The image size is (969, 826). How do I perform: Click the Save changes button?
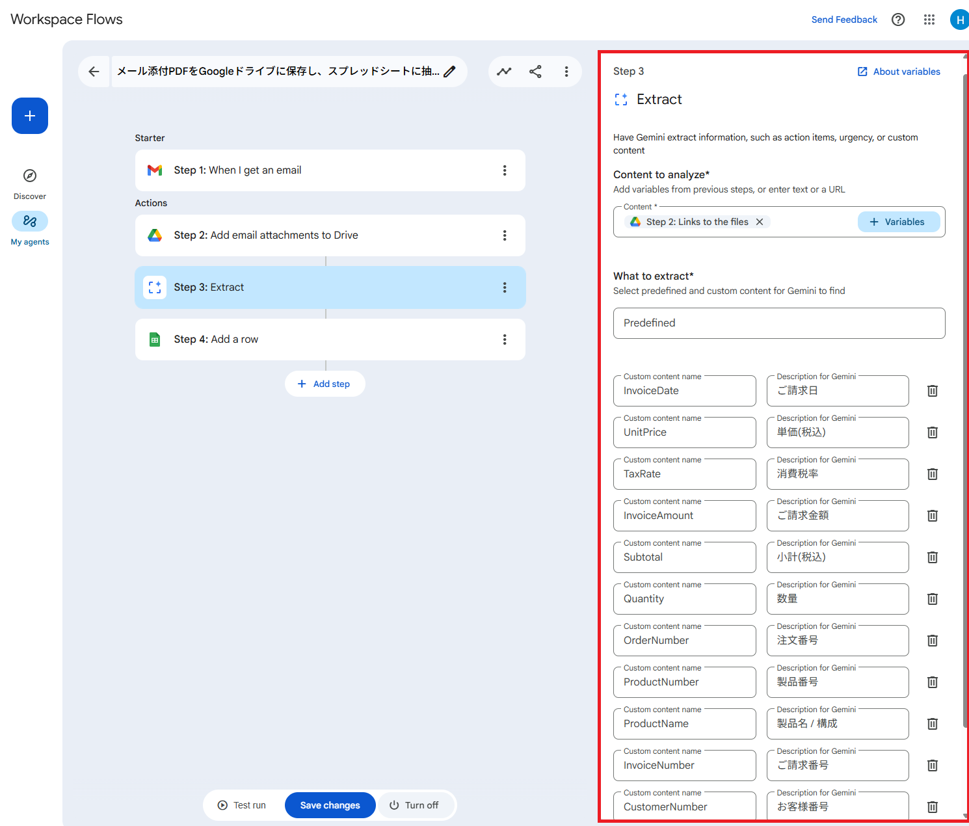tap(330, 805)
